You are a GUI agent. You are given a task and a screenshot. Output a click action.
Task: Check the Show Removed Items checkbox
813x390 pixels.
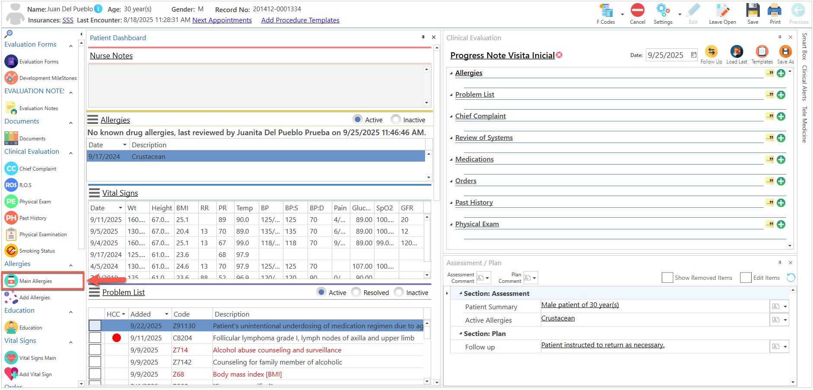coord(667,278)
